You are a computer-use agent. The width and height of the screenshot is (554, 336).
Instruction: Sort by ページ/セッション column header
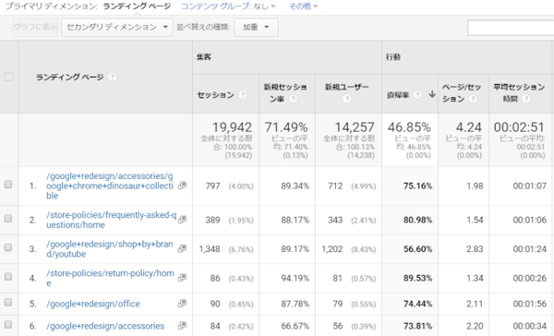462,92
